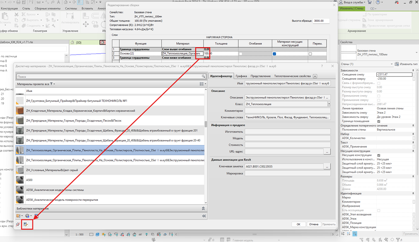Open the Материалы проекта: все filter dropdown
This screenshot has height=242, width=419.
pyautogui.click(x=52, y=84)
